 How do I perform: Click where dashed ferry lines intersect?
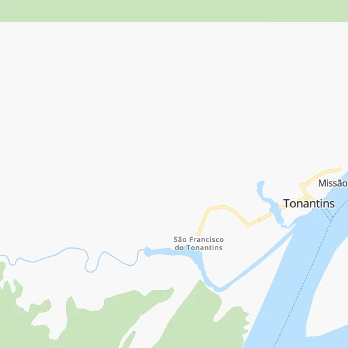(x=332, y=217)
